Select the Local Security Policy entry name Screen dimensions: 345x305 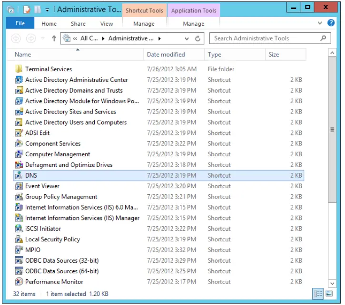pyautogui.click(x=53, y=239)
